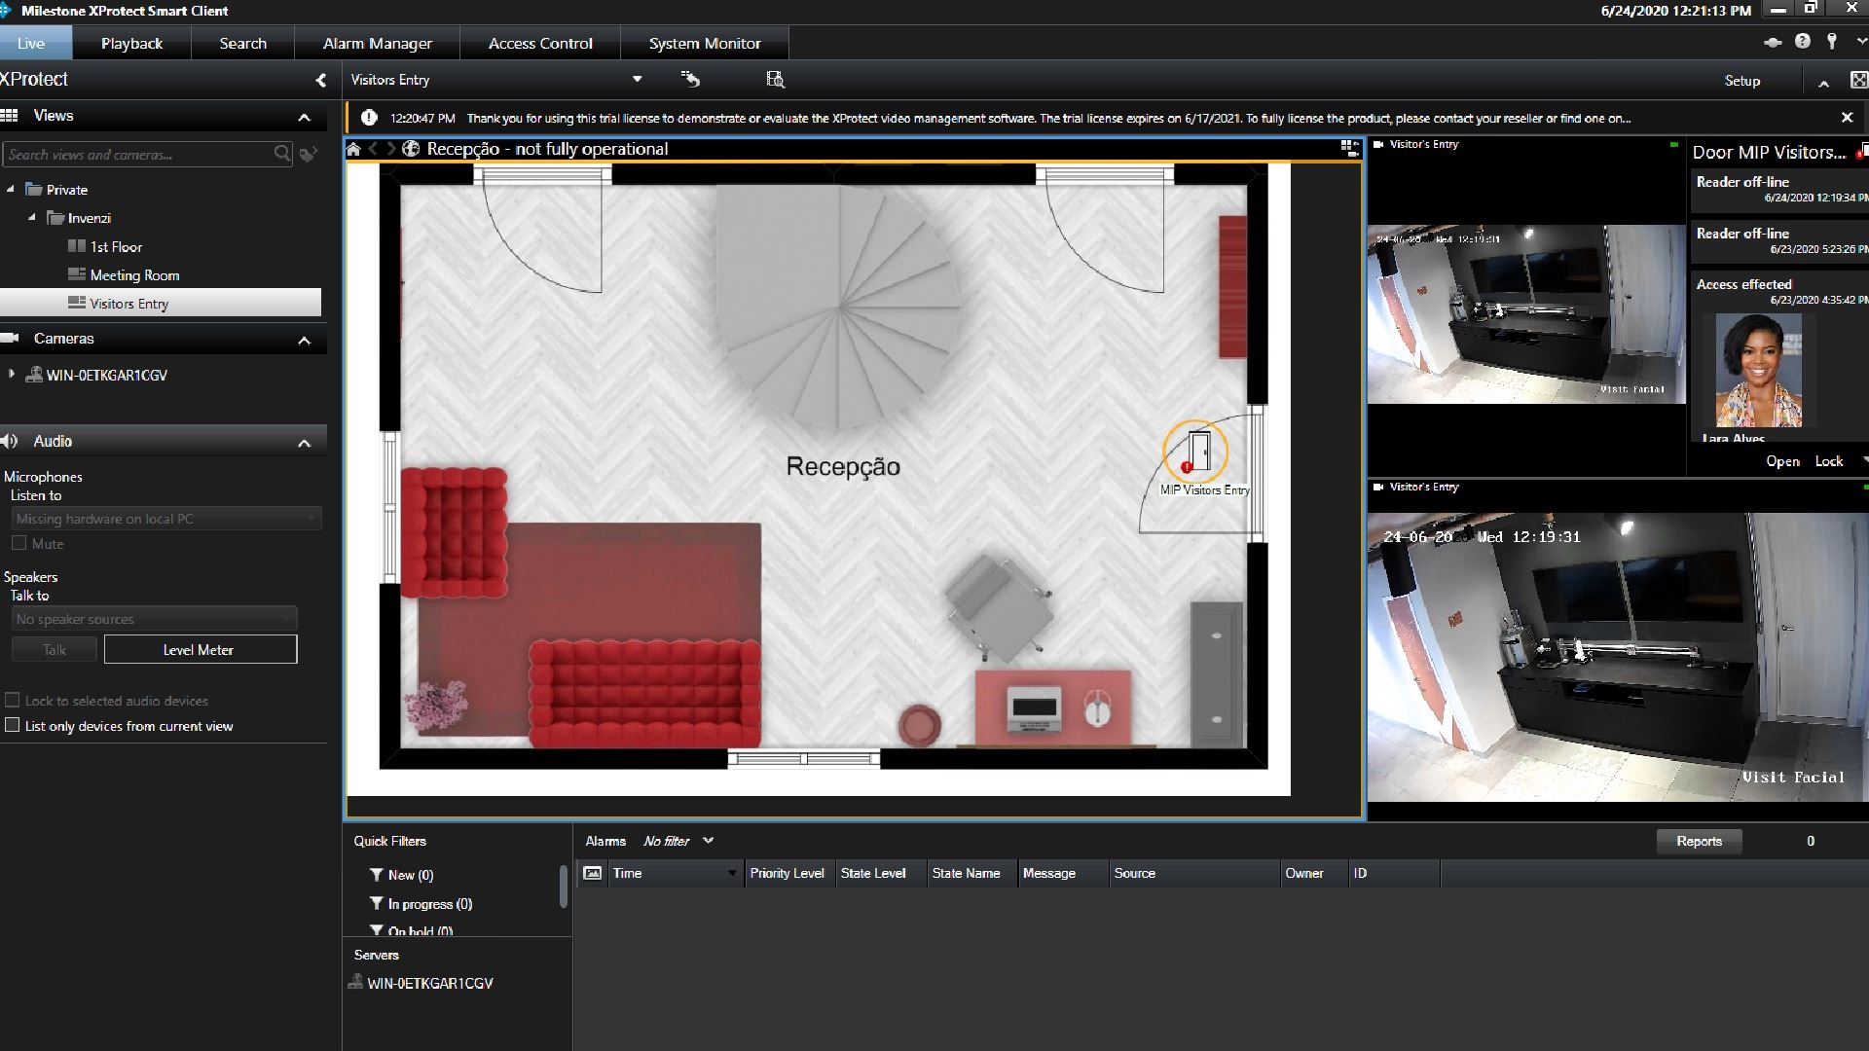Click the camera icon of upper Visitor's Entry tile
Screen dimensions: 1869x1051
click(x=1378, y=144)
